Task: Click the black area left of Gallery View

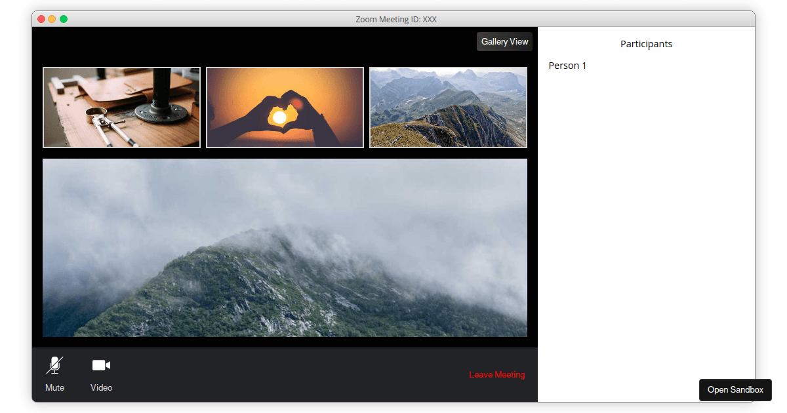Action: (x=262, y=41)
